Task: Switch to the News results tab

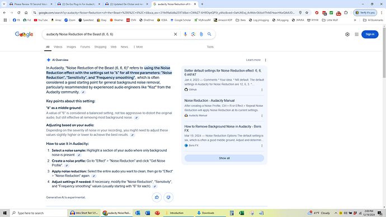Action: pos(124,47)
